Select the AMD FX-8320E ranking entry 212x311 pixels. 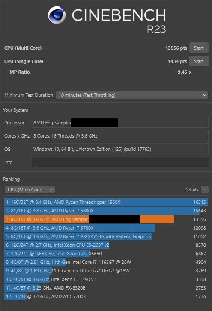point(106,288)
